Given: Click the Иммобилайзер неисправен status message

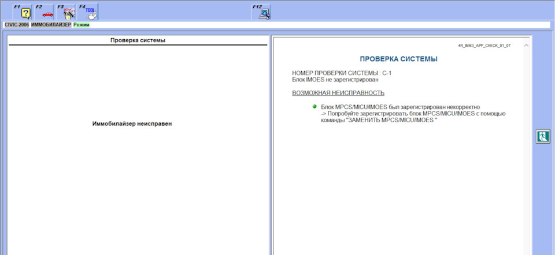Looking at the screenshot, I should click(132, 124).
